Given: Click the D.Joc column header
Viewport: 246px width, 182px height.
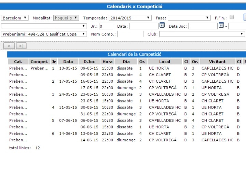Looking at the screenshot, I should click(89, 62).
